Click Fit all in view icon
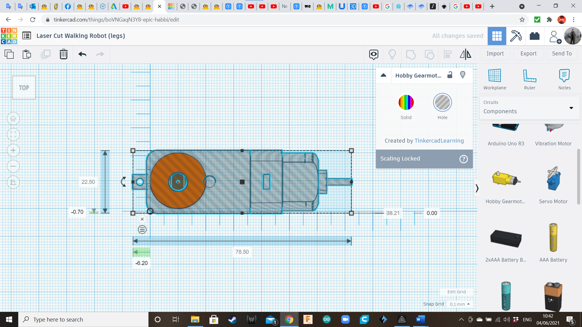Screen dimensions: 582x327 13,134
